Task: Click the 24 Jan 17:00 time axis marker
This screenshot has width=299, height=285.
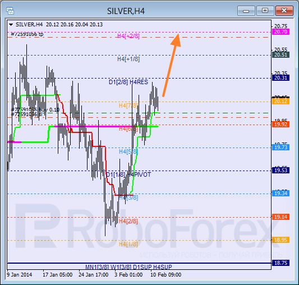Action: [x=94, y=275]
